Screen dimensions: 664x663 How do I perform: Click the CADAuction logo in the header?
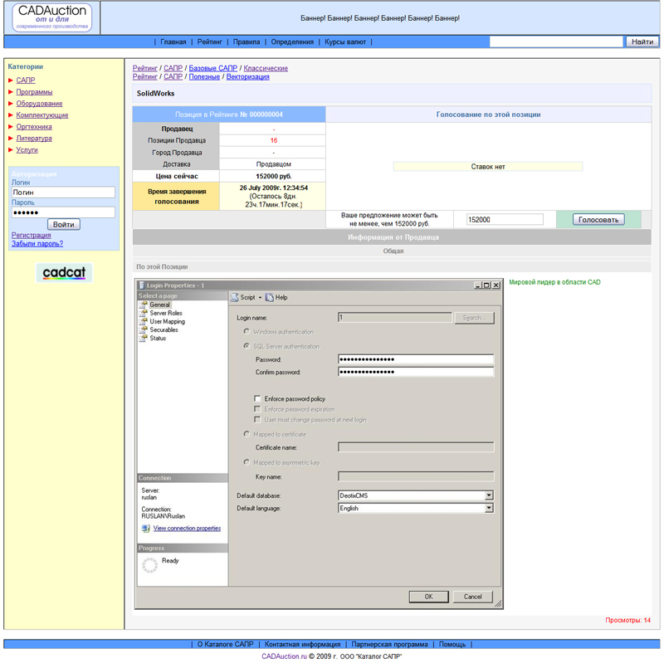51,17
